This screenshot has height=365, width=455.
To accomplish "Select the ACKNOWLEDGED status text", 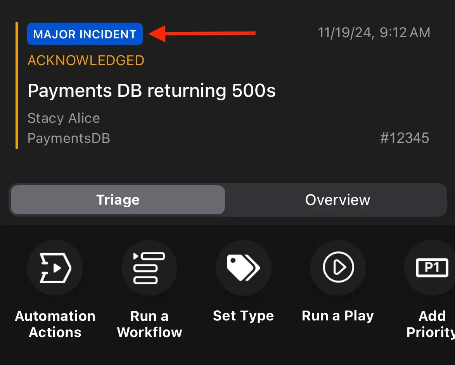I will [x=86, y=60].
